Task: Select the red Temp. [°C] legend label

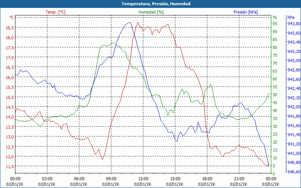Action: coord(55,12)
